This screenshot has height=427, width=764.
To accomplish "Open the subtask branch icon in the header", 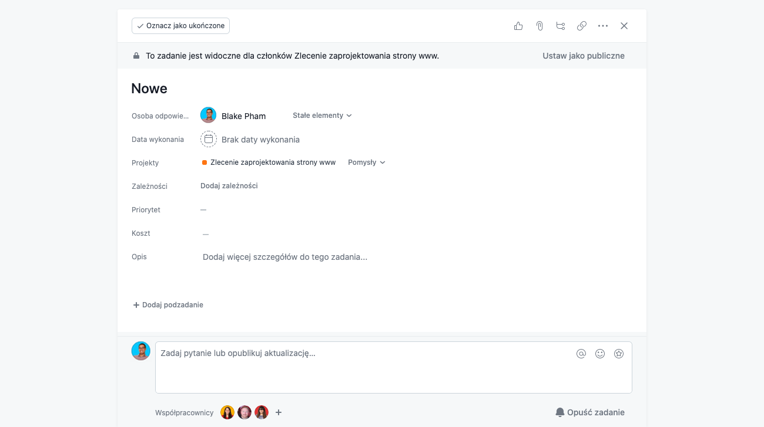I will pos(561,26).
